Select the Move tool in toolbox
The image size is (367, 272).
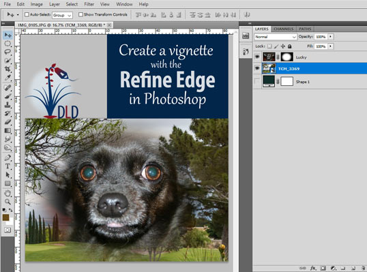point(8,35)
